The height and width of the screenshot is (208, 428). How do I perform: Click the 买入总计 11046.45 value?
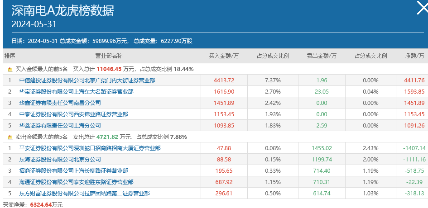click(109, 69)
